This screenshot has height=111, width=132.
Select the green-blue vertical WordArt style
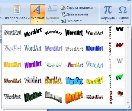click(110, 81)
